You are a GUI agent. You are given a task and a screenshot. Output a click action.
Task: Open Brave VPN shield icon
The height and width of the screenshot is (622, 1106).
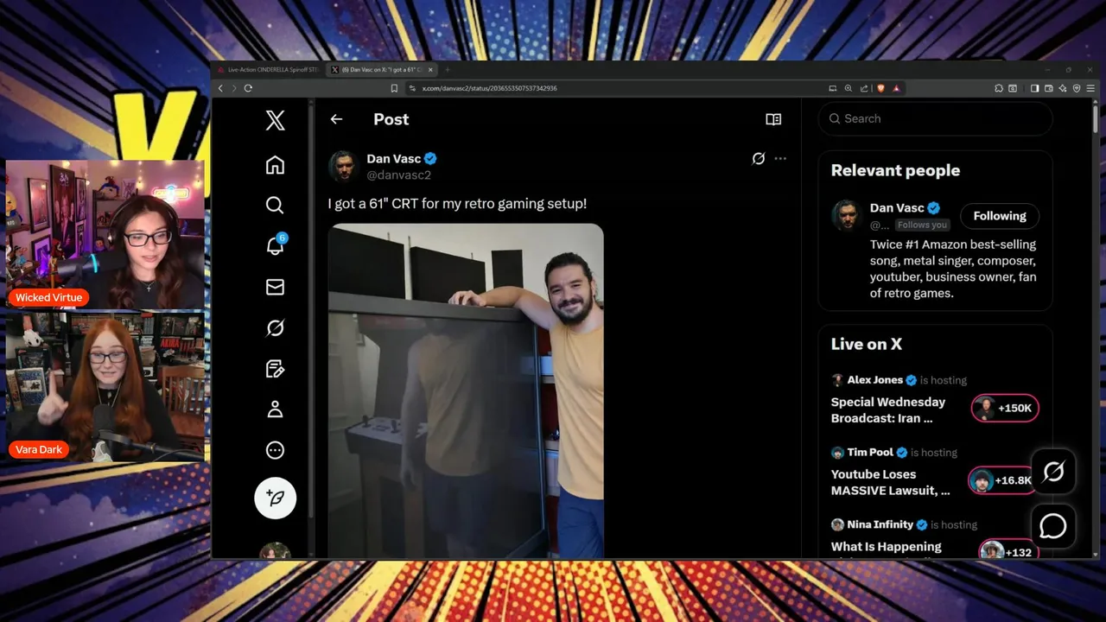(x=1077, y=88)
